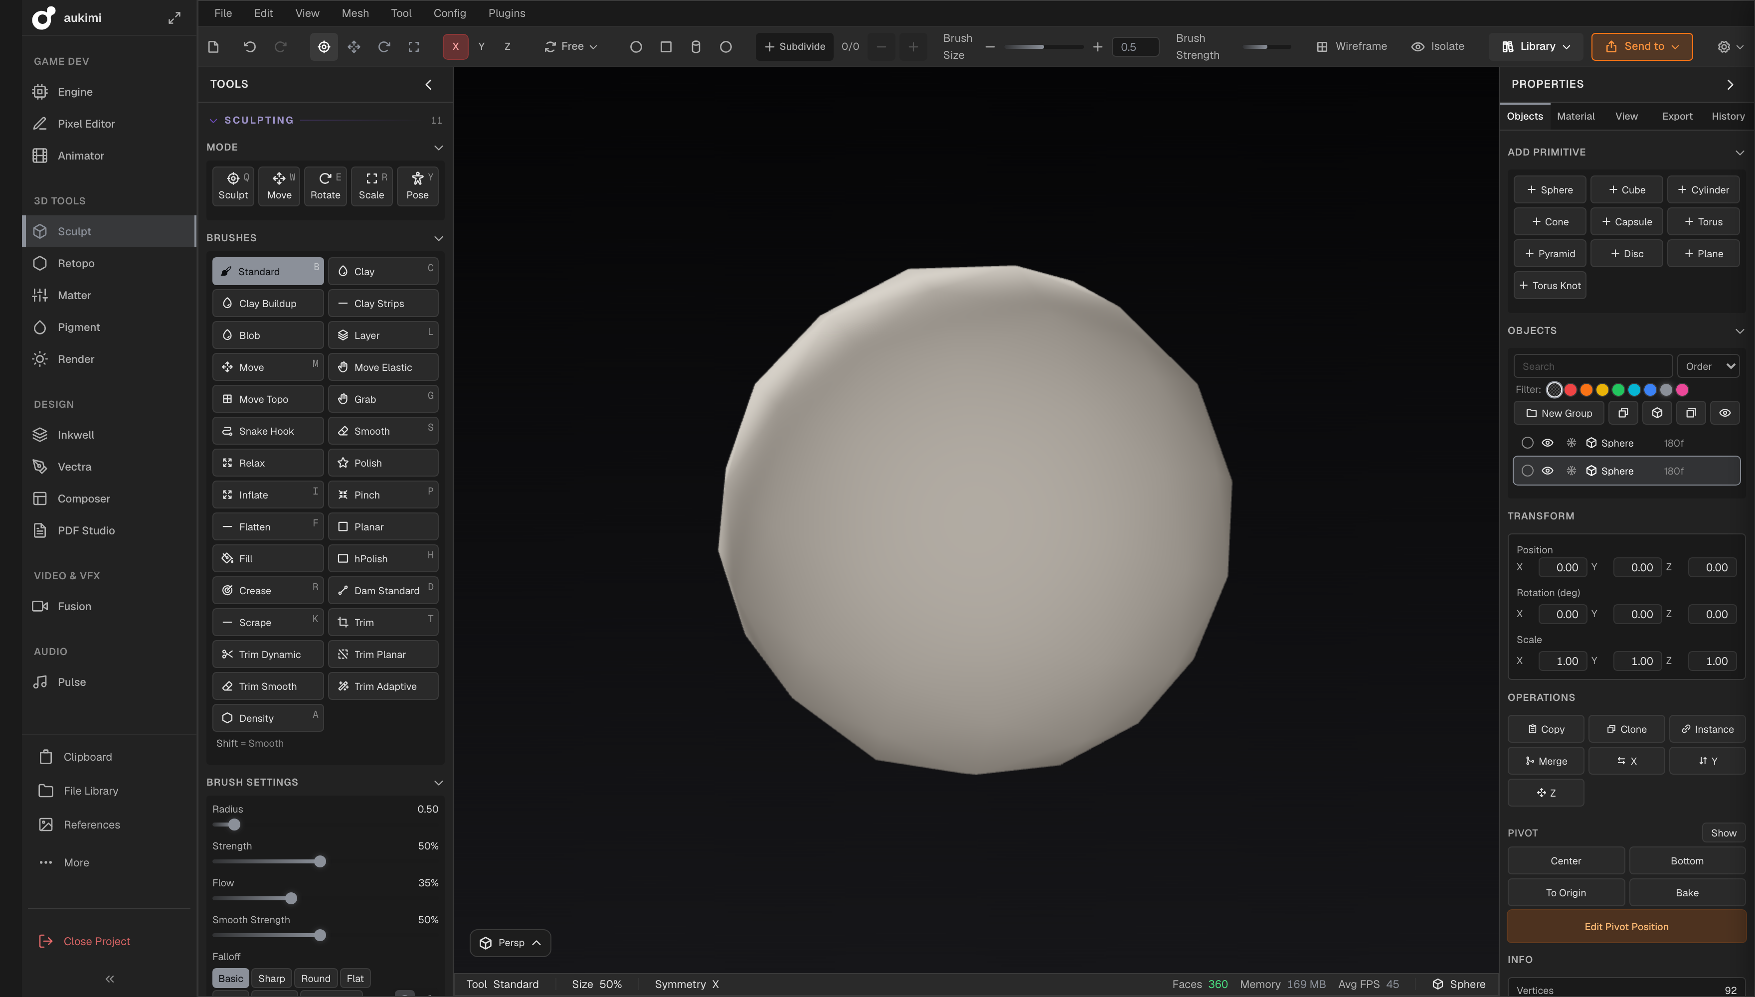The height and width of the screenshot is (997, 1755).
Task: Select the Dam Standard brush
Action: [383, 591]
